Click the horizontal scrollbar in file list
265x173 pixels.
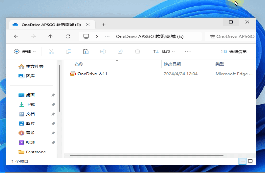(x=147, y=155)
